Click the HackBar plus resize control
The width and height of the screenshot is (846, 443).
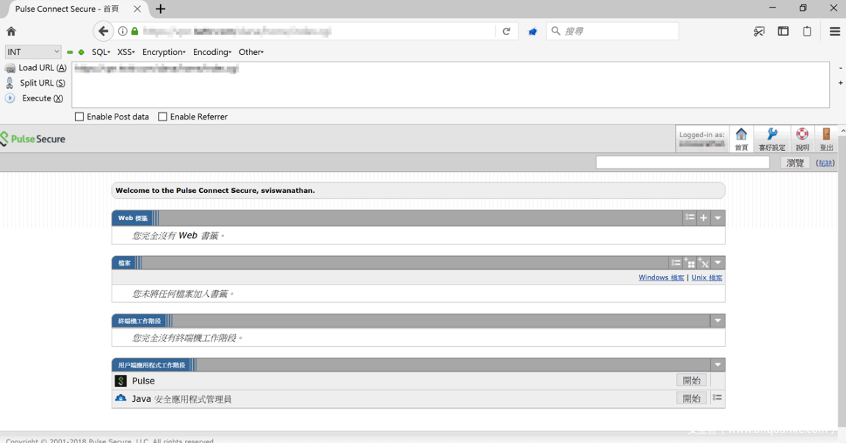point(840,83)
